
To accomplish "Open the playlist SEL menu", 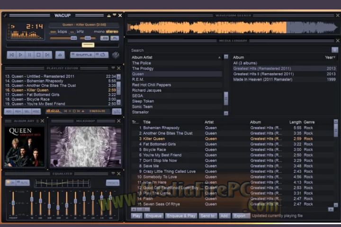I will tap(27, 112).
